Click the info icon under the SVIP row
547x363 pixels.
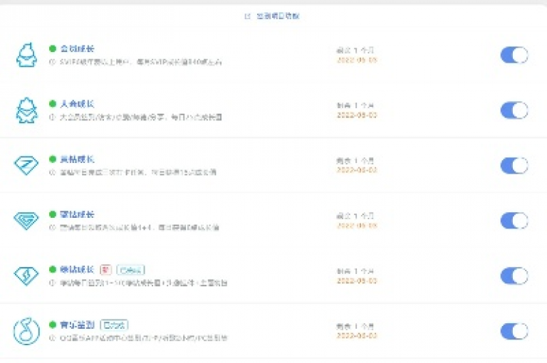pyautogui.click(x=52, y=62)
